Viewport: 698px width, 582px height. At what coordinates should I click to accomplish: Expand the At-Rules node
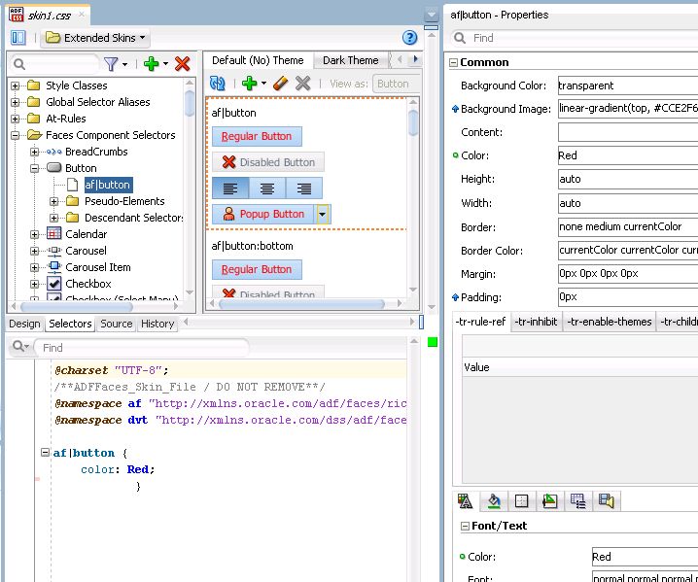(x=16, y=119)
